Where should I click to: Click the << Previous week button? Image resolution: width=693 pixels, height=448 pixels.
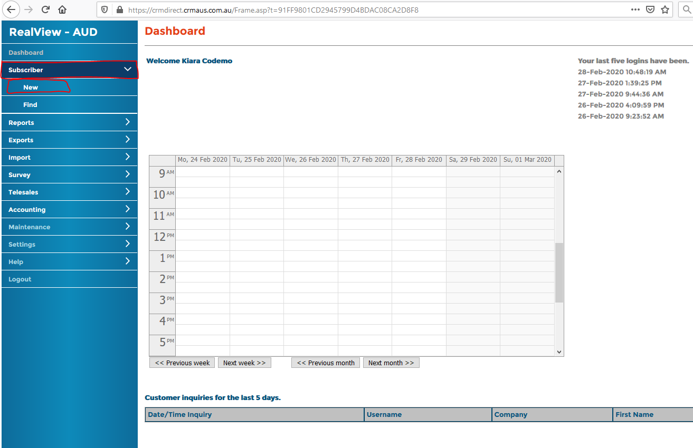(182, 363)
